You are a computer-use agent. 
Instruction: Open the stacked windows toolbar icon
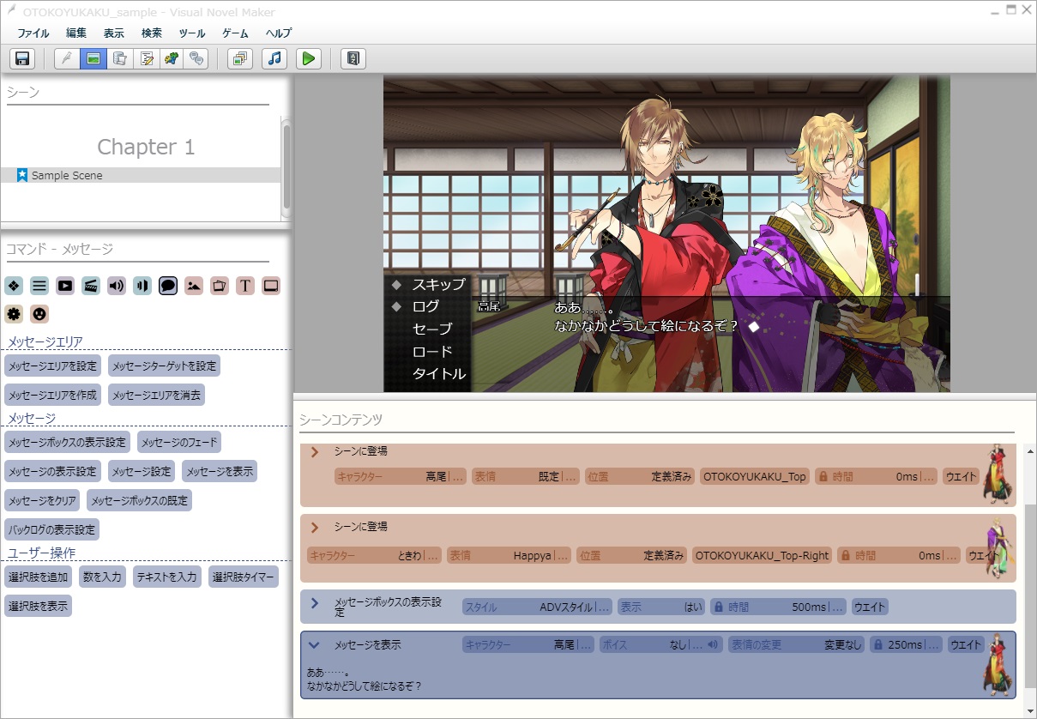click(240, 58)
